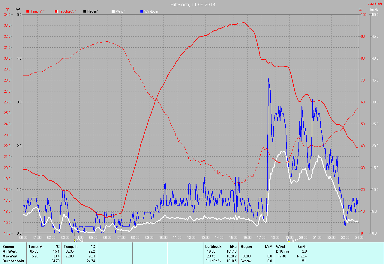Image resolution: width=384 pixels, height=264 pixels.
Task: Click the black Regen legend swatch
Action: pos(85,11)
